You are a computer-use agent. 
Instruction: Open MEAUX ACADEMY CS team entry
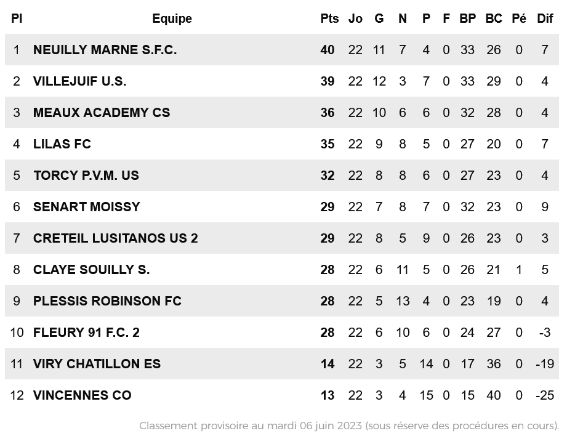pos(102,113)
